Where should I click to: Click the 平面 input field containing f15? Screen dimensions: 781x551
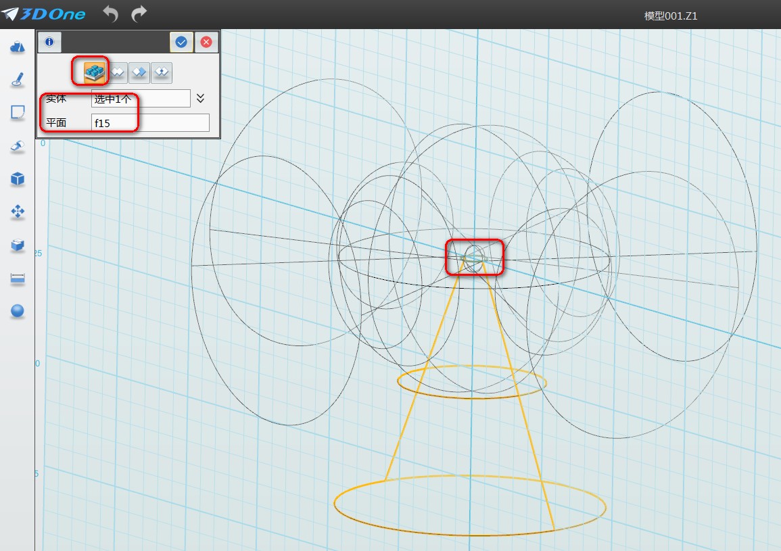point(149,123)
